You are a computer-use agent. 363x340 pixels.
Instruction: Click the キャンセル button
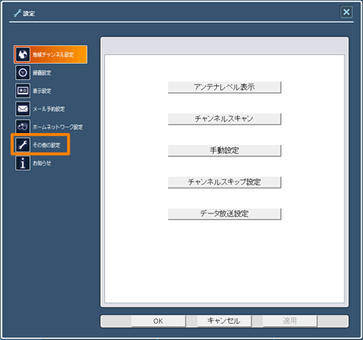[224, 321]
